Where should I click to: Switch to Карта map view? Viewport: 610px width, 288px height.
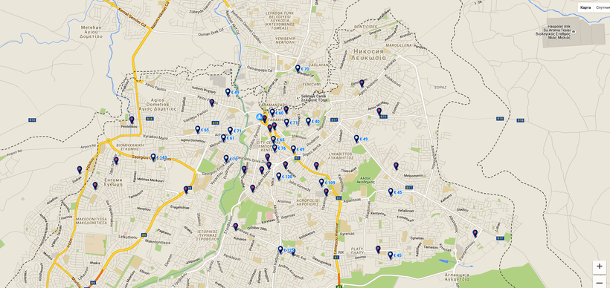point(585,7)
